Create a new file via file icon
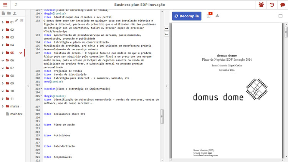This screenshot has height=162, width=288. pyautogui.click(x=3, y=13)
